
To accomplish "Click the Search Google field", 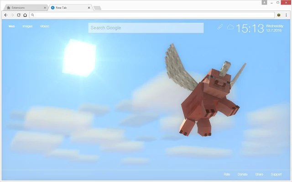I will pyautogui.click(x=146, y=28).
